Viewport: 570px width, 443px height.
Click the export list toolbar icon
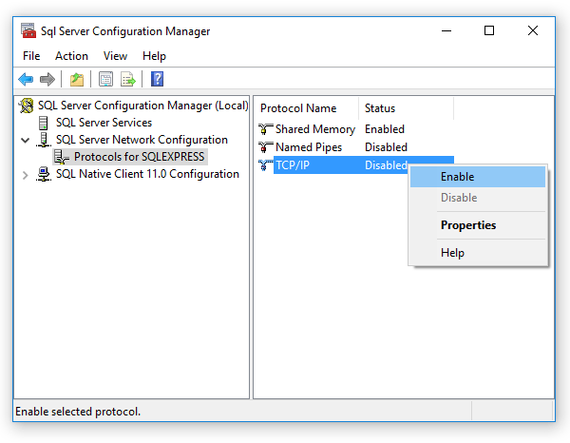click(x=128, y=79)
